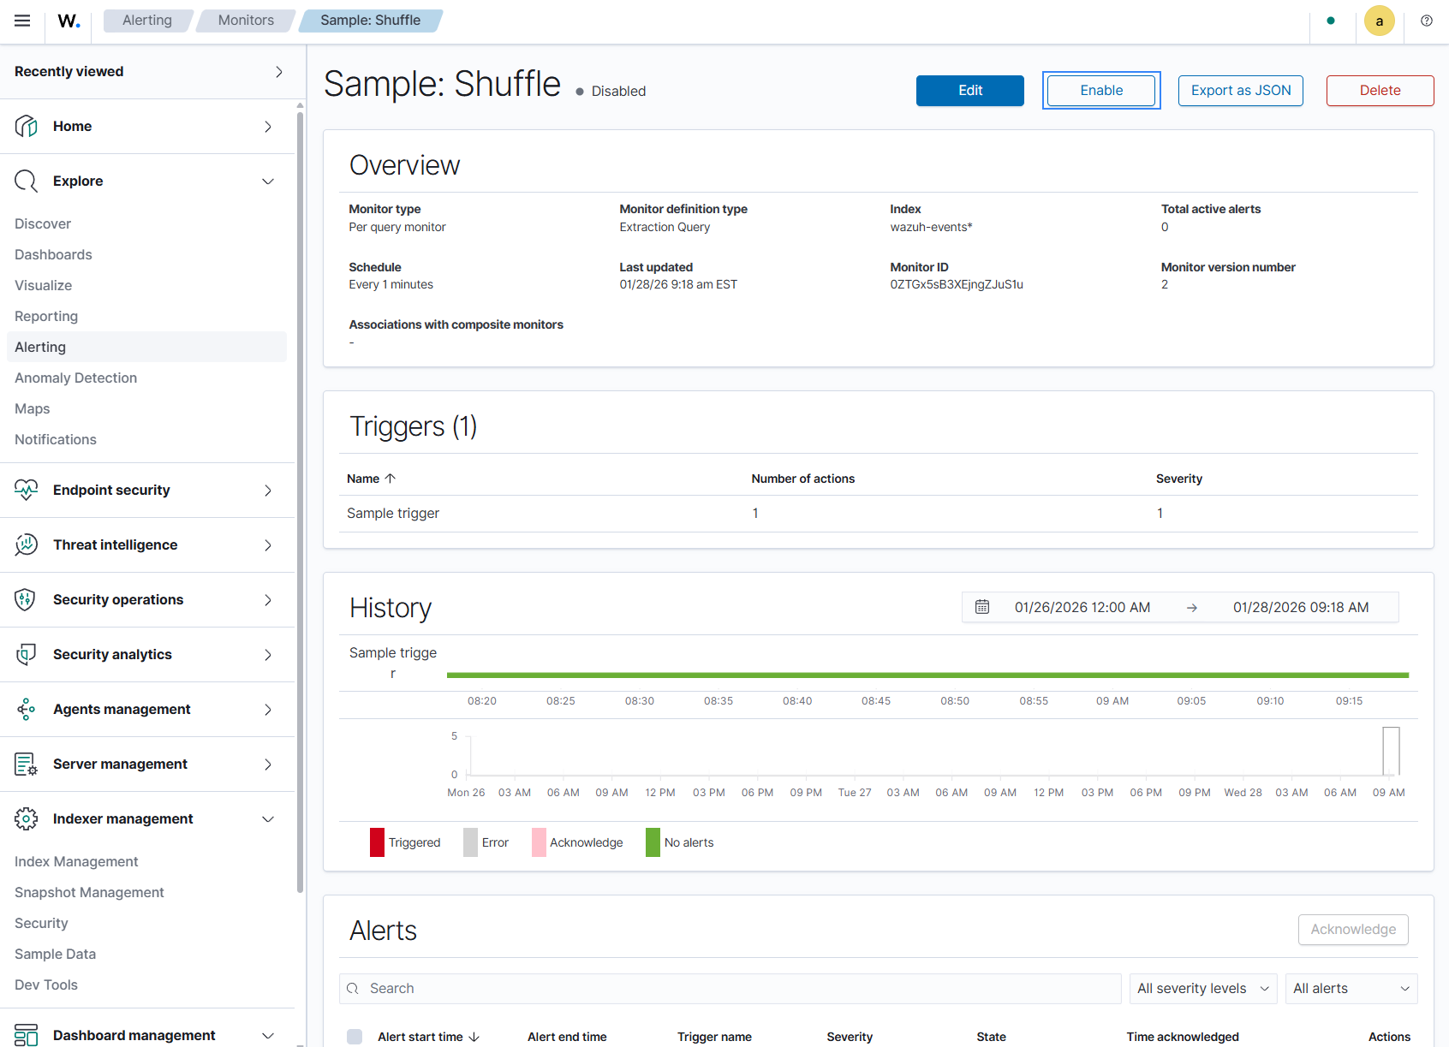Click the red Triggered legend swatch
The height and width of the screenshot is (1047, 1449).
[377, 842]
